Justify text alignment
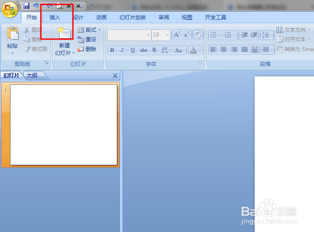 point(245,50)
